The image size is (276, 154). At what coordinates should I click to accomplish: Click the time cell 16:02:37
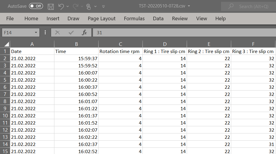[76, 144]
